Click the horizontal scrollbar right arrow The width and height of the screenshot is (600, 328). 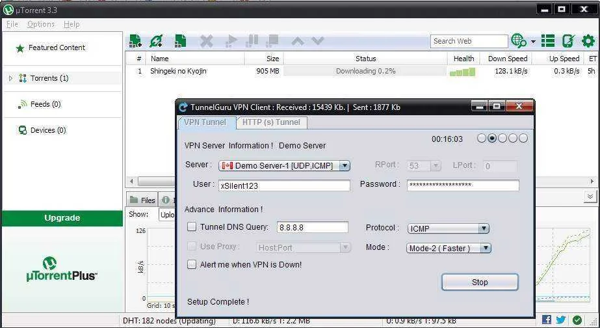[593, 181]
